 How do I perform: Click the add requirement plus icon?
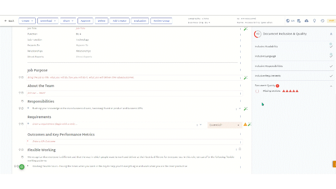point(28,124)
